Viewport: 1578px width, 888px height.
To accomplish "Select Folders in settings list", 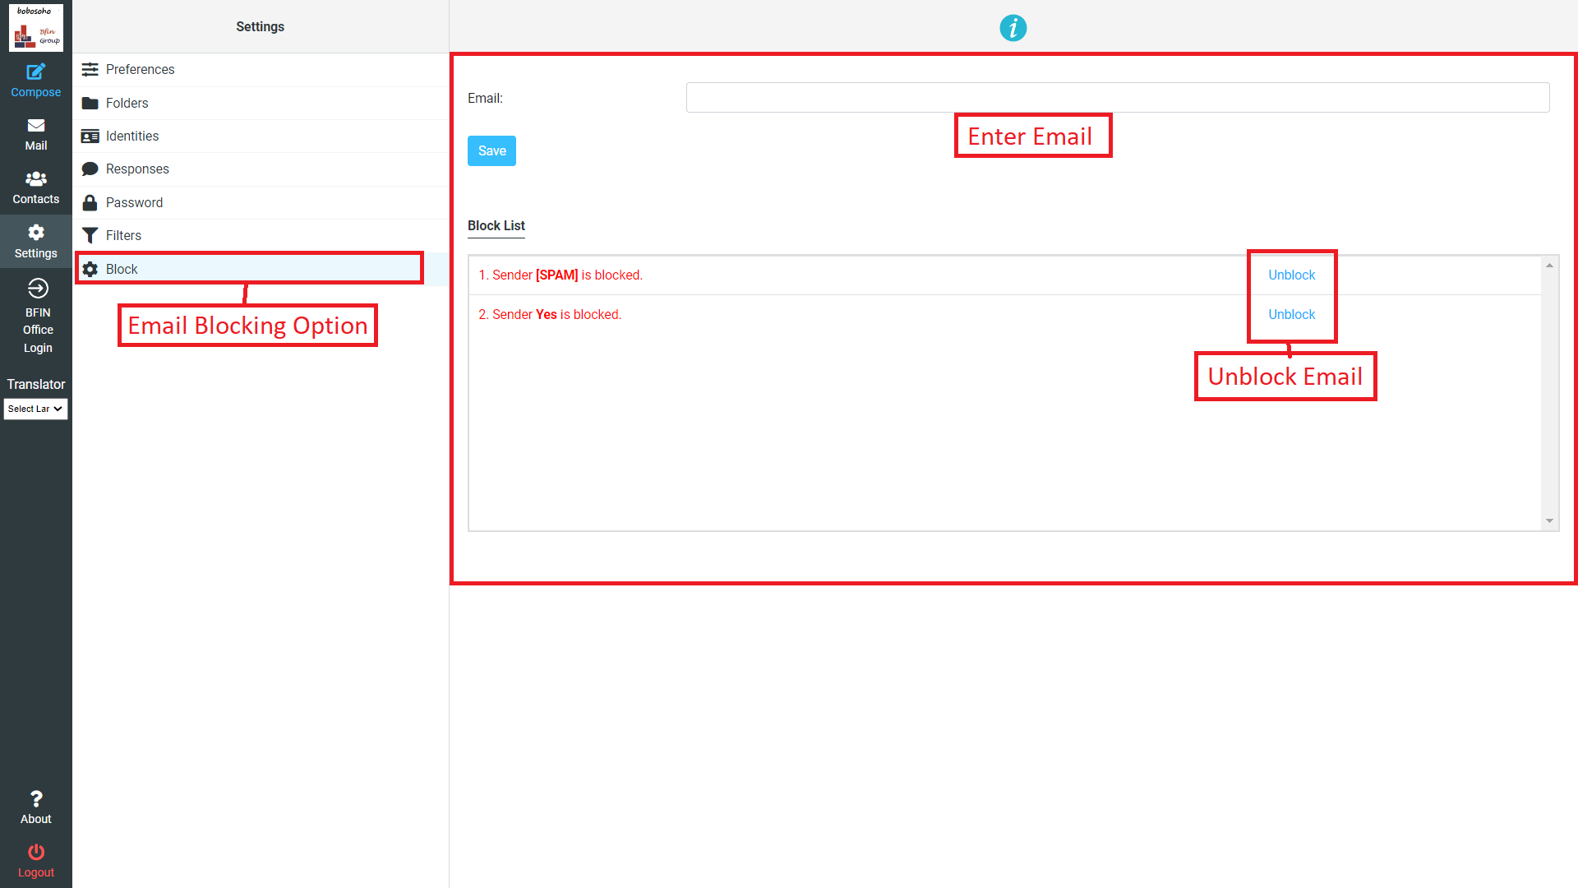I will tap(127, 104).
